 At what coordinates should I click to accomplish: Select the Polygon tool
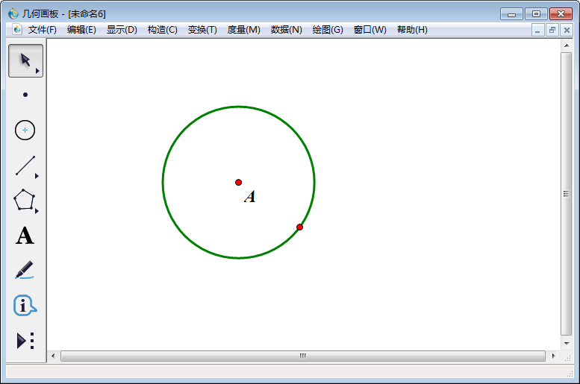(x=25, y=201)
